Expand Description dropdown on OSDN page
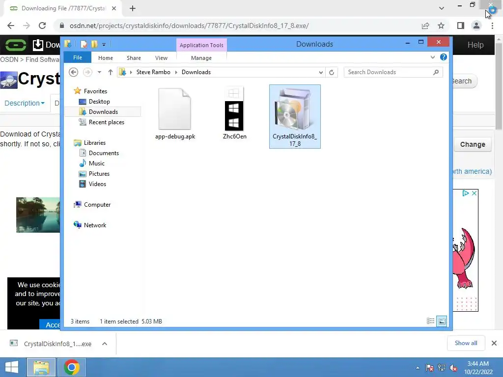This screenshot has height=377, width=503. [x=25, y=103]
